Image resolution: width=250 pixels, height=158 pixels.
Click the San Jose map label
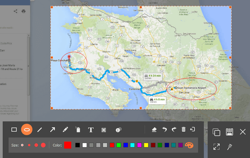[184, 92]
